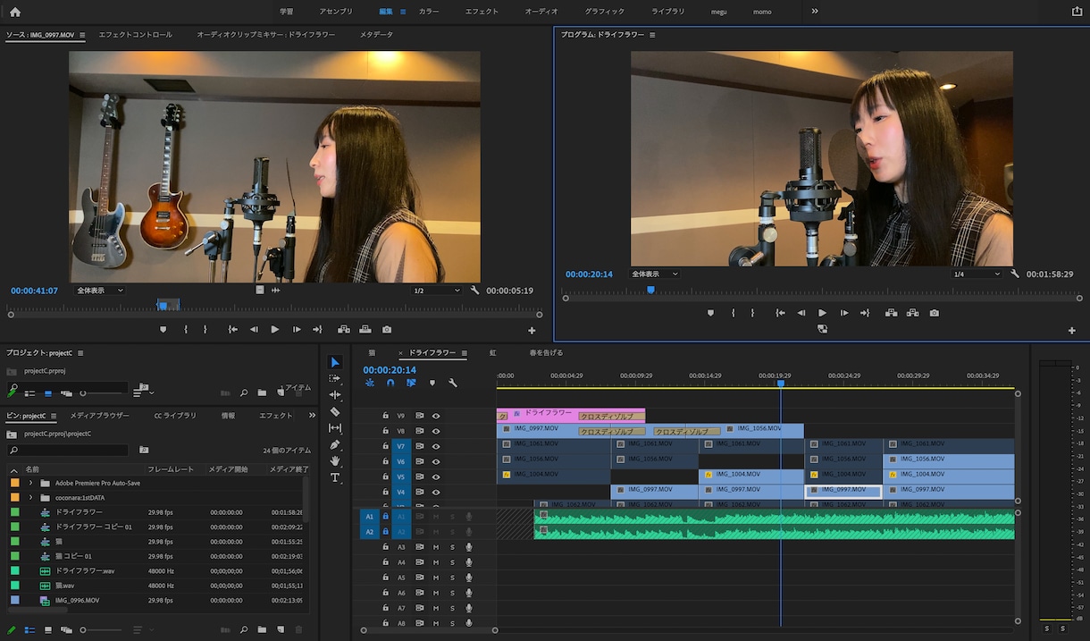Expand the Adobe Premiere Pro Auto-Save bin
Image resolution: width=1090 pixels, height=641 pixels.
point(30,483)
